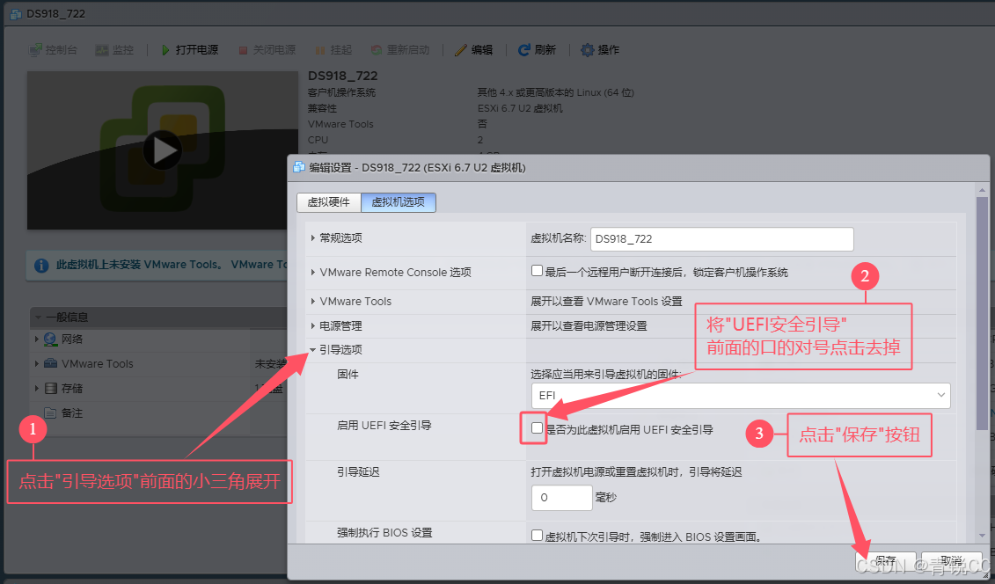Toggle force BIOS setup on next boot
The width and height of the screenshot is (995, 584).
[537, 535]
